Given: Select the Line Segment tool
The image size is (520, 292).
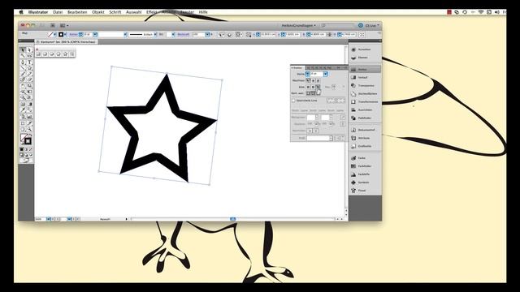Looking at the screenshot, I should pyautogui.click(x=23, y=68).
